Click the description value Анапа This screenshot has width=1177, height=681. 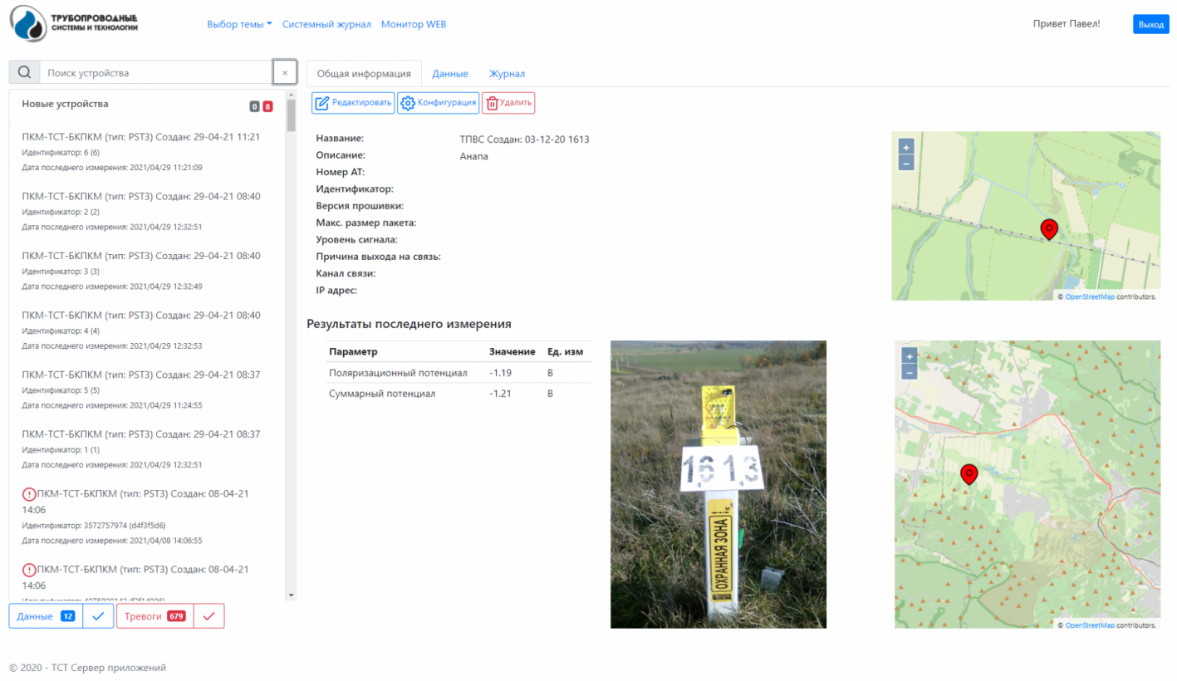pos(473,156)
